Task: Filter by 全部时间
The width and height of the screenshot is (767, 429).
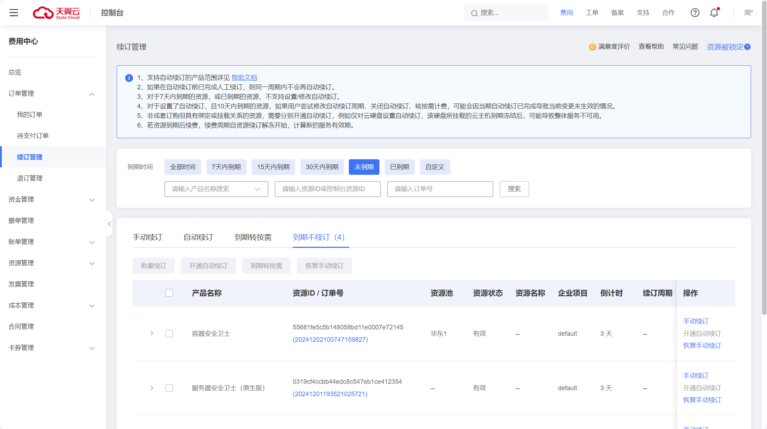Action: coord(183,167)
